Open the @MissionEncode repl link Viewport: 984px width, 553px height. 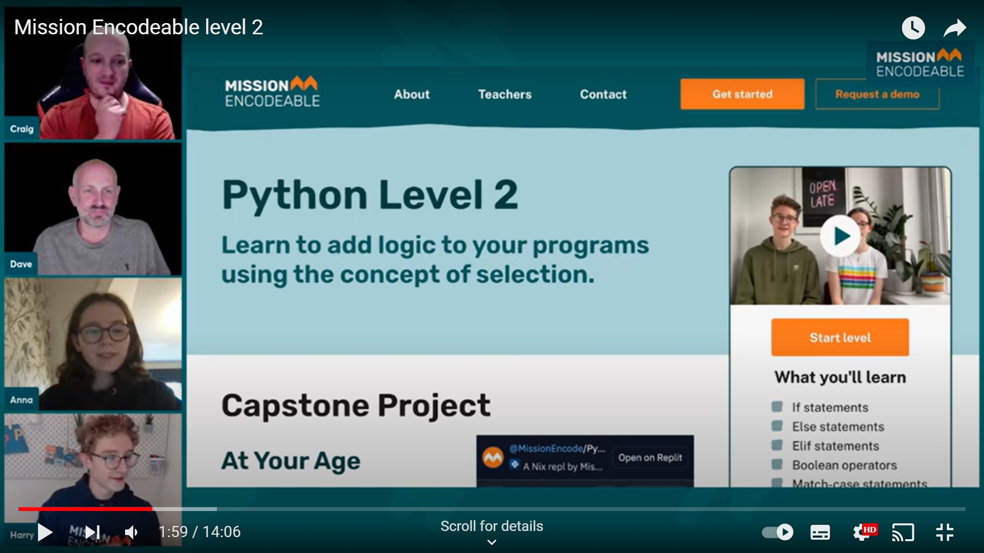tap(557, 449)
